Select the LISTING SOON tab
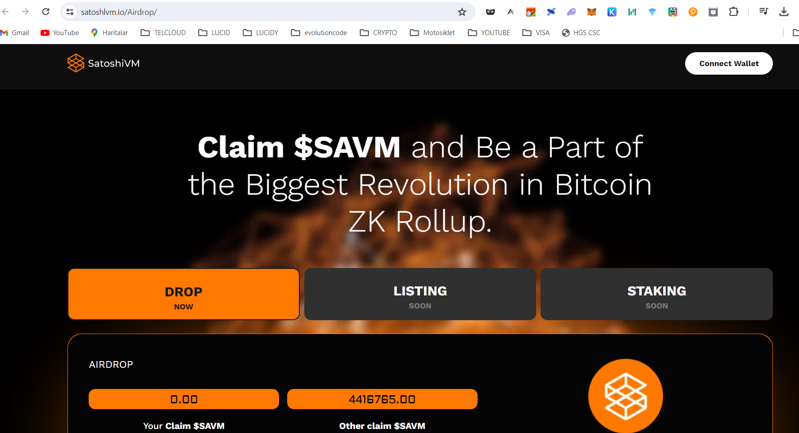 pyautogui.click(x=420, y=294)
